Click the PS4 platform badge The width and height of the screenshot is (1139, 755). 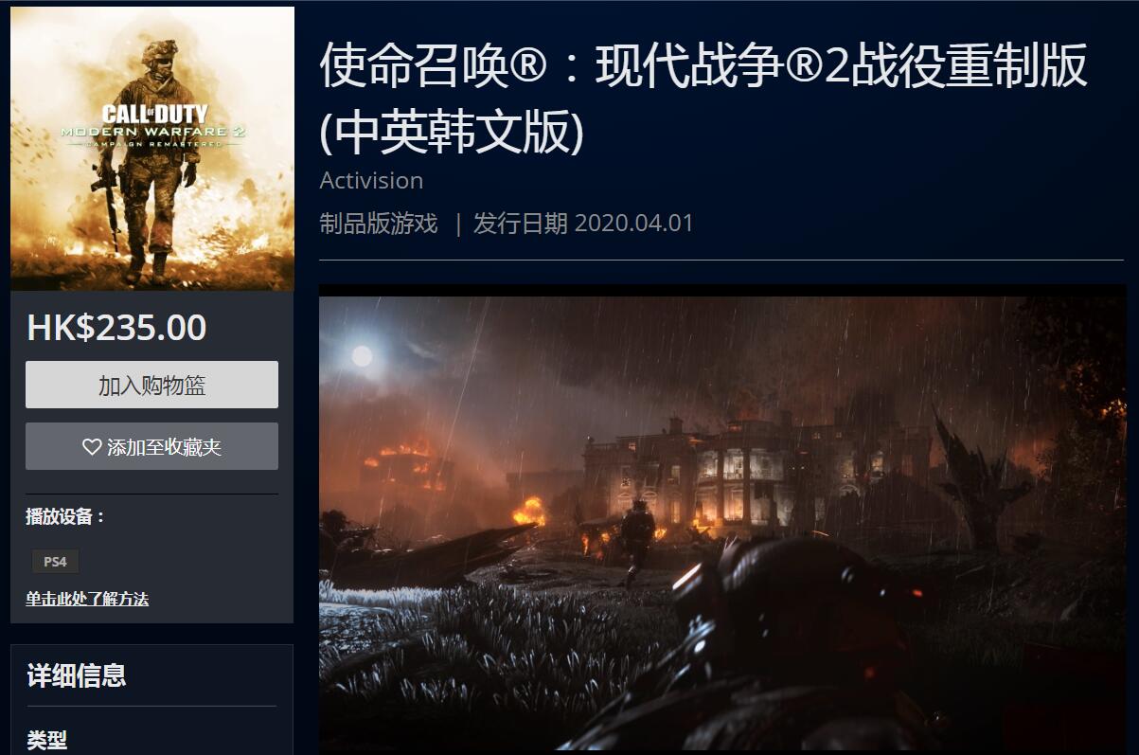[x=55, y=562]
